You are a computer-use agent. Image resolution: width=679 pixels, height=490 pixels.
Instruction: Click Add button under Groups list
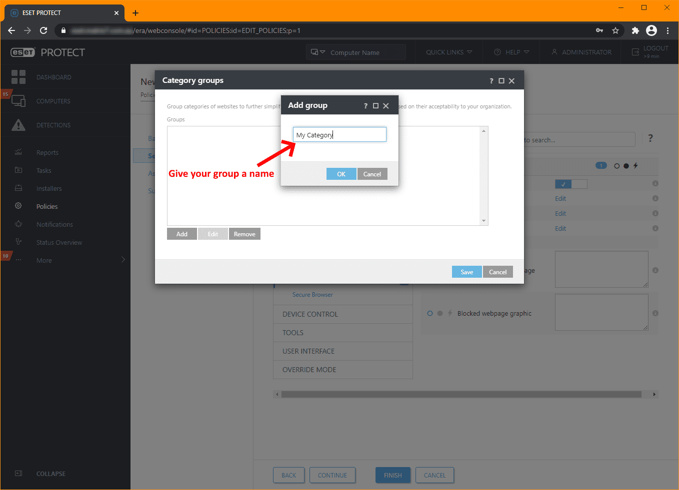click(182, 234)
